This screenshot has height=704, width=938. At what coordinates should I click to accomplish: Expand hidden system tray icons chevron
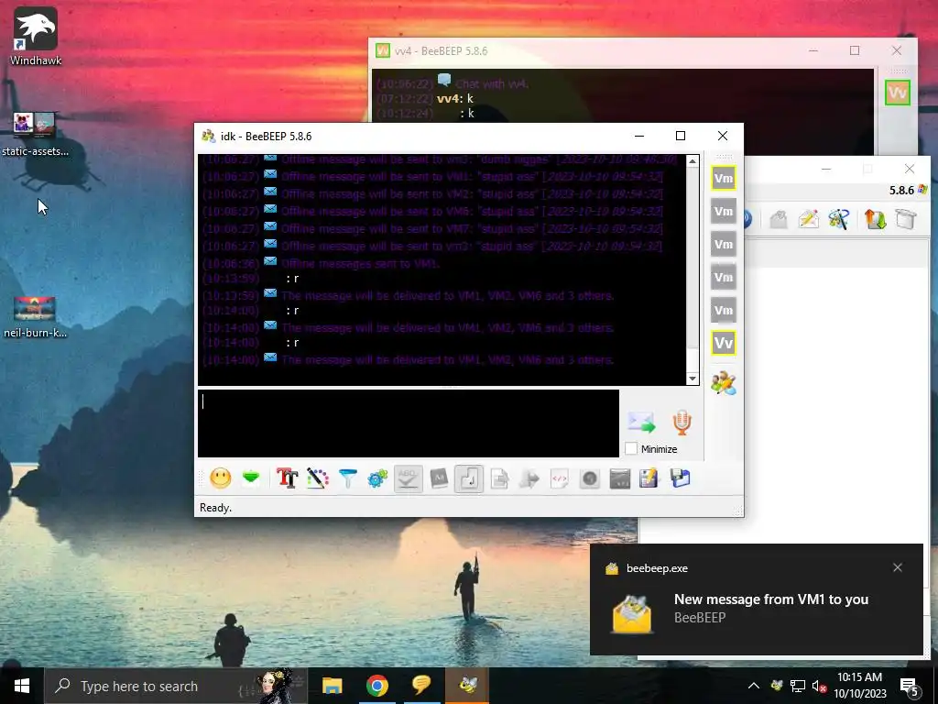tap(754, 686)
